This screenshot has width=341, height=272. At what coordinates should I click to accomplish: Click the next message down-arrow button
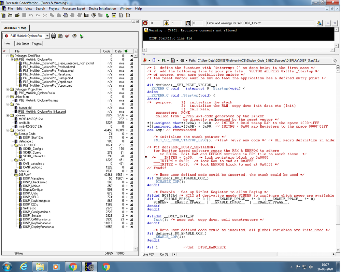(335, 23)
